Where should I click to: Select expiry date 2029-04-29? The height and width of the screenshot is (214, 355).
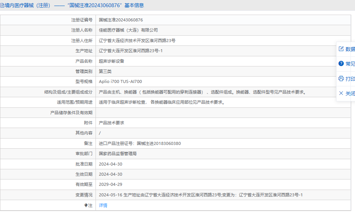[x=111, y=184]
